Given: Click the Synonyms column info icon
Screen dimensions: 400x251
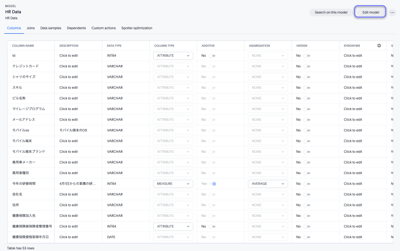Looking at the screenshot, I should (379, 46).
